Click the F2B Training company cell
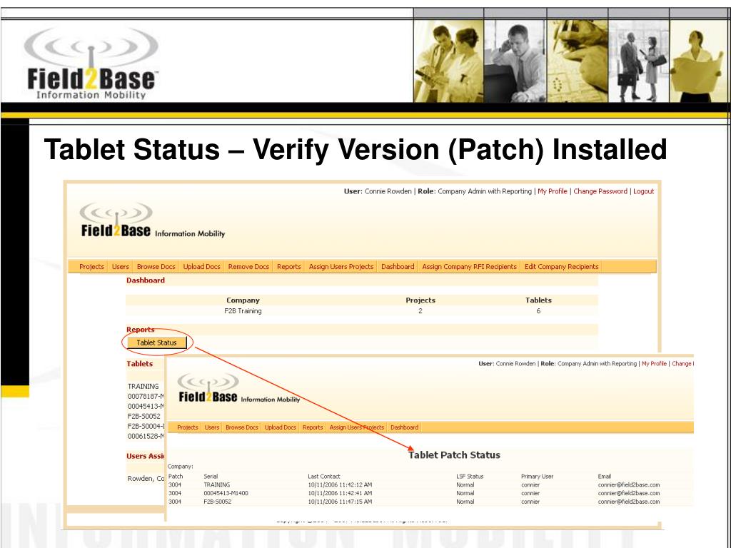731x548 pixels. 243,311
